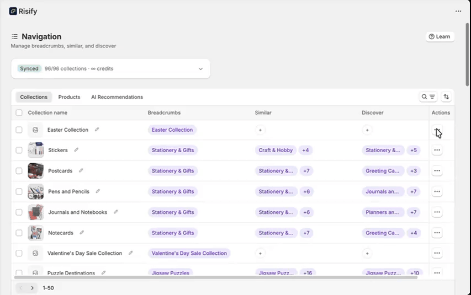Click pencil icon beside Easter Collection
The image size is (471, 295).
click(97, 130)
